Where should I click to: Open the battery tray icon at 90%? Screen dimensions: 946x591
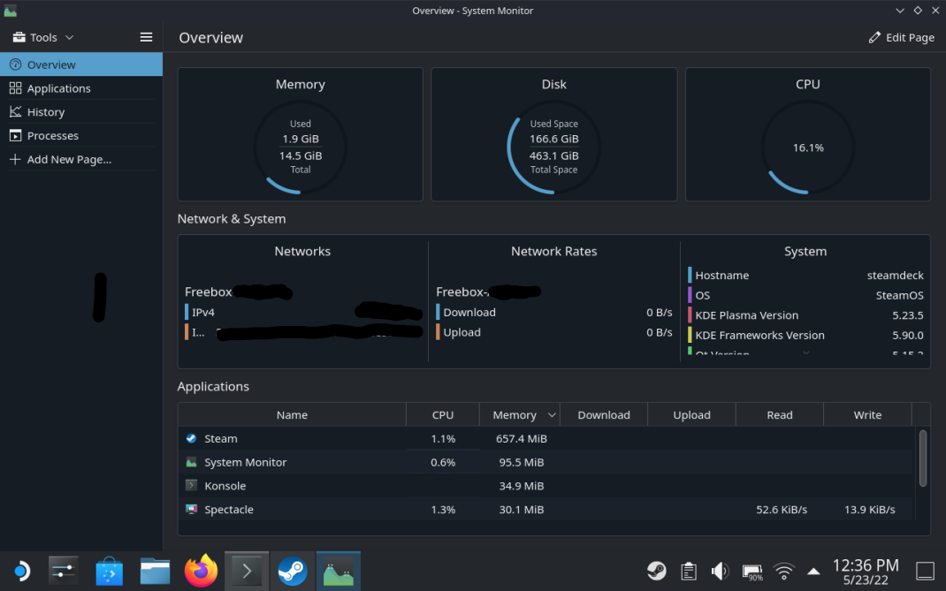(x=752, y=572)
